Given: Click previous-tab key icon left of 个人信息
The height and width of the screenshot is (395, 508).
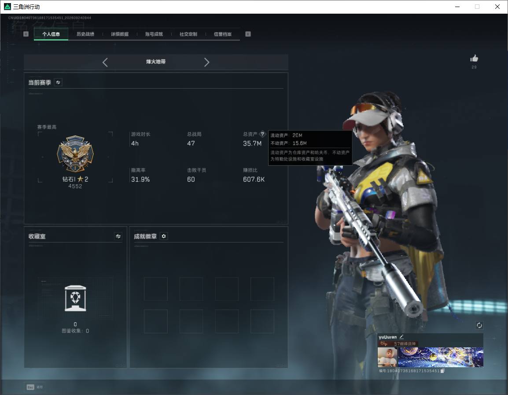Looking at the screenshot, I should 26,34.
